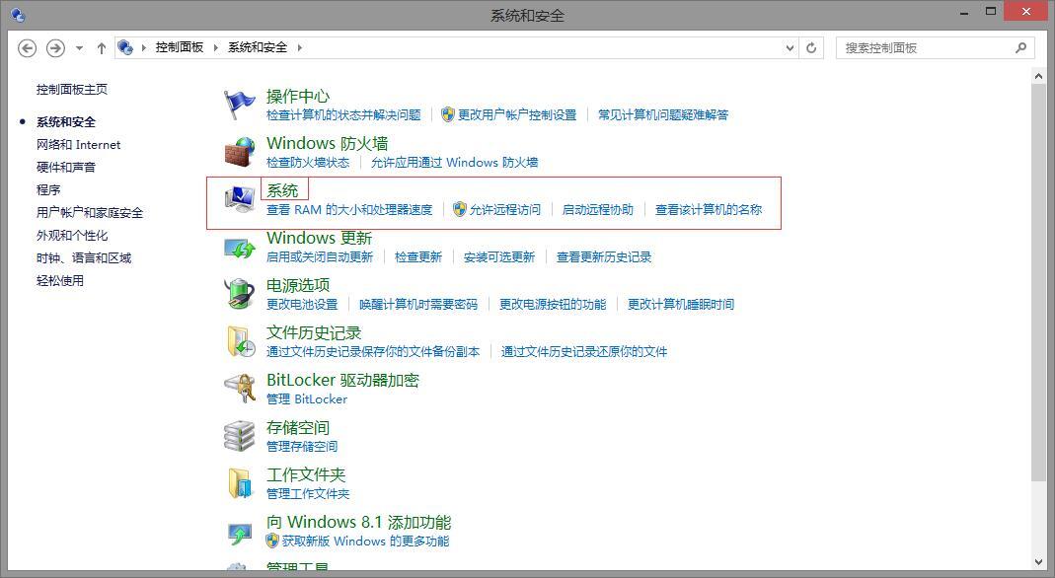Expand the chevron after 系统和安全 in breadcrumb
The height and width of the screenshot is (578, 1055).
(x=299, y=45)
